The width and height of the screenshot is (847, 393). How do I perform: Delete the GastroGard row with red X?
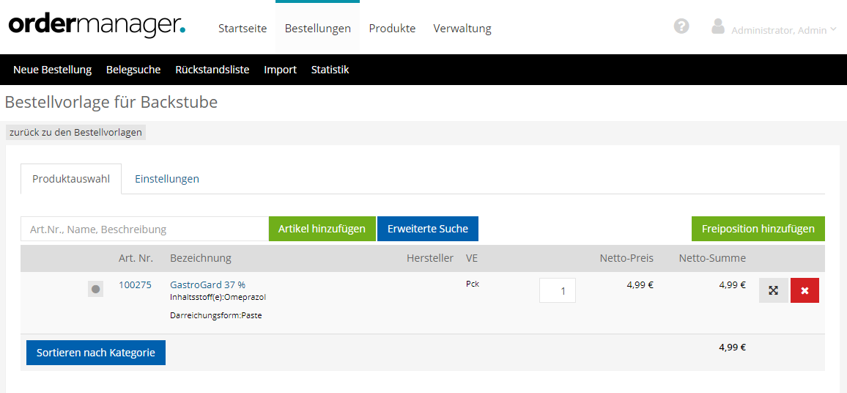(x=805, y=290)
